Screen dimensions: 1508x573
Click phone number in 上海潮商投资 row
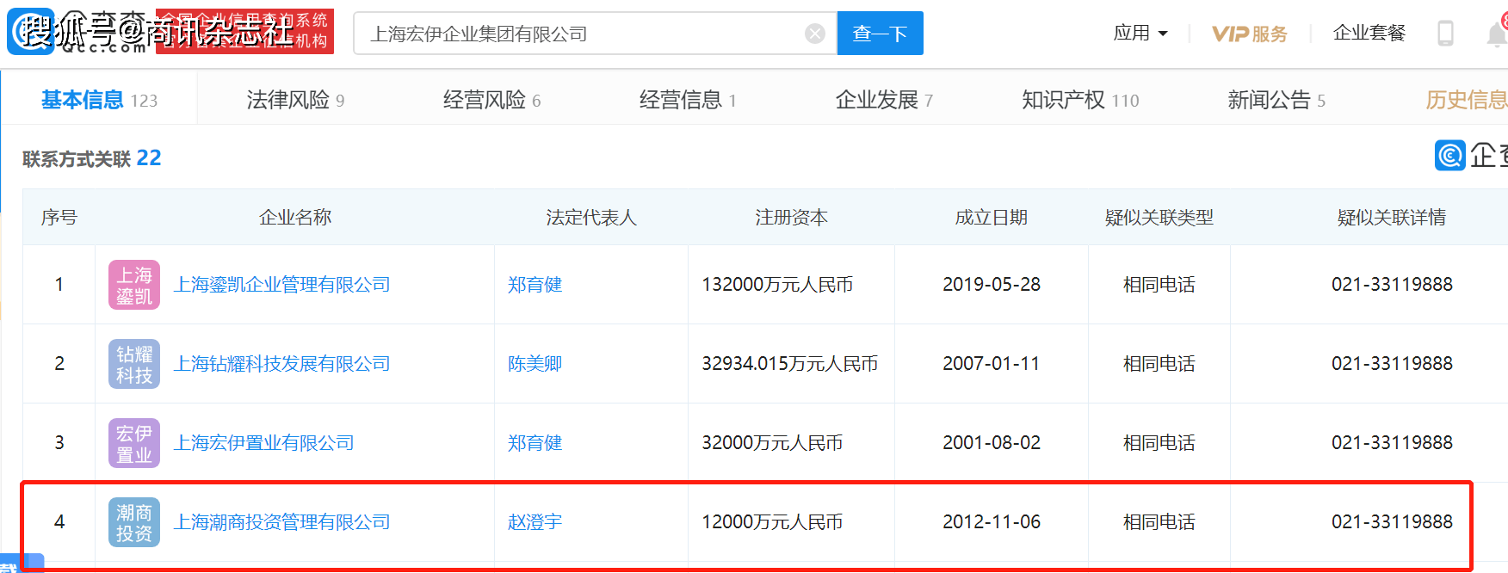1392,522
